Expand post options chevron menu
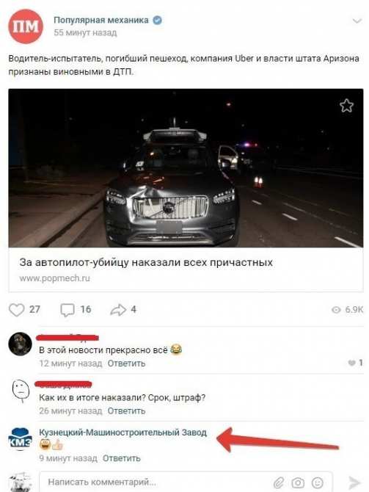This screenshot has width=369, height=492. pyautogui.click(x=357, y=21)
